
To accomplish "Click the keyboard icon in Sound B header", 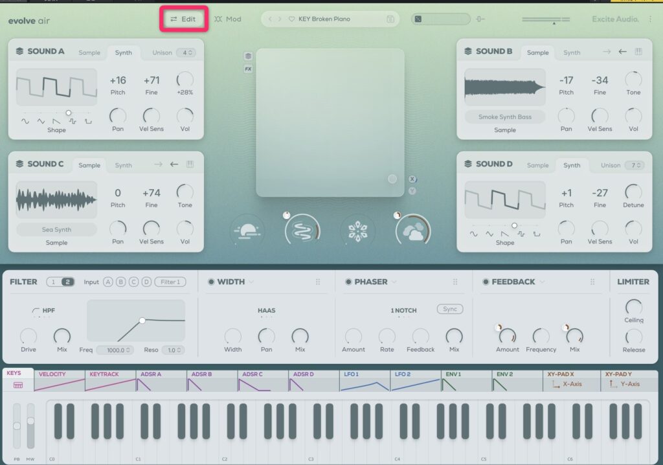I will pyautogui.click(x=639, y=52).
